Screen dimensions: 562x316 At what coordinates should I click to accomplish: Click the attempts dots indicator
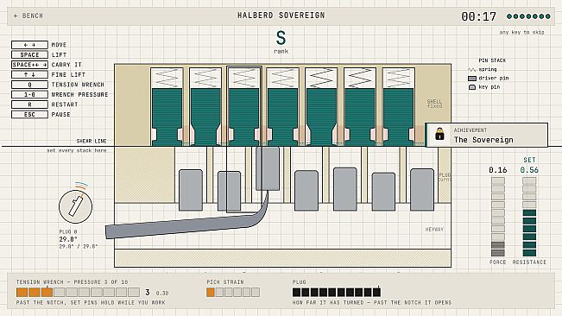pyautogui.click(x=528, y=16)
